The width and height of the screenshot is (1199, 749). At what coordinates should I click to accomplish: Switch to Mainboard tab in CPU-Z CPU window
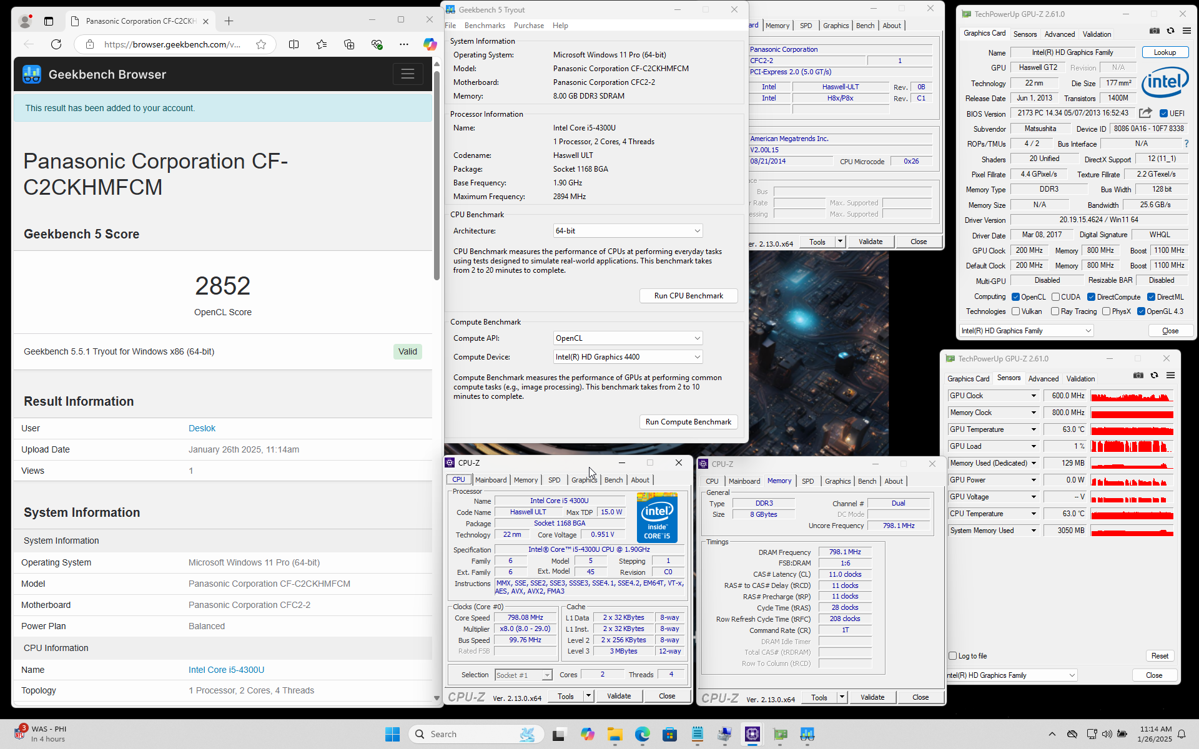click(491, 480)
